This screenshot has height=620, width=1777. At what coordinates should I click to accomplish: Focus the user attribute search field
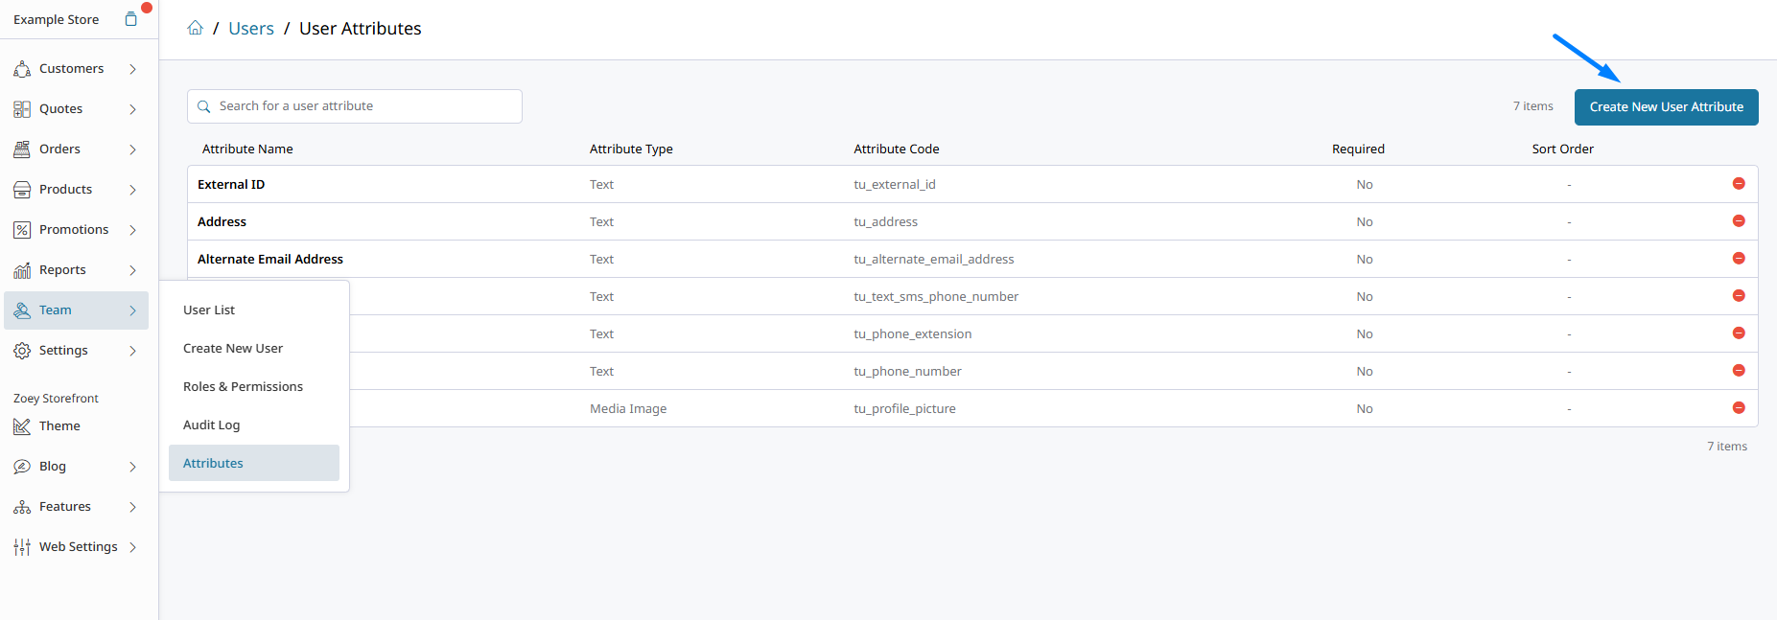tap(355, 106)
